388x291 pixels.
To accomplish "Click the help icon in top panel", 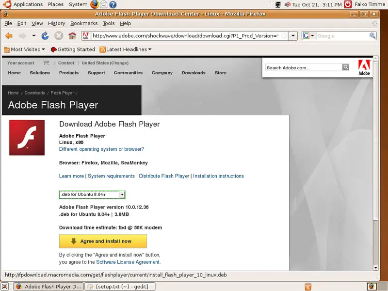I will [113, 4].
